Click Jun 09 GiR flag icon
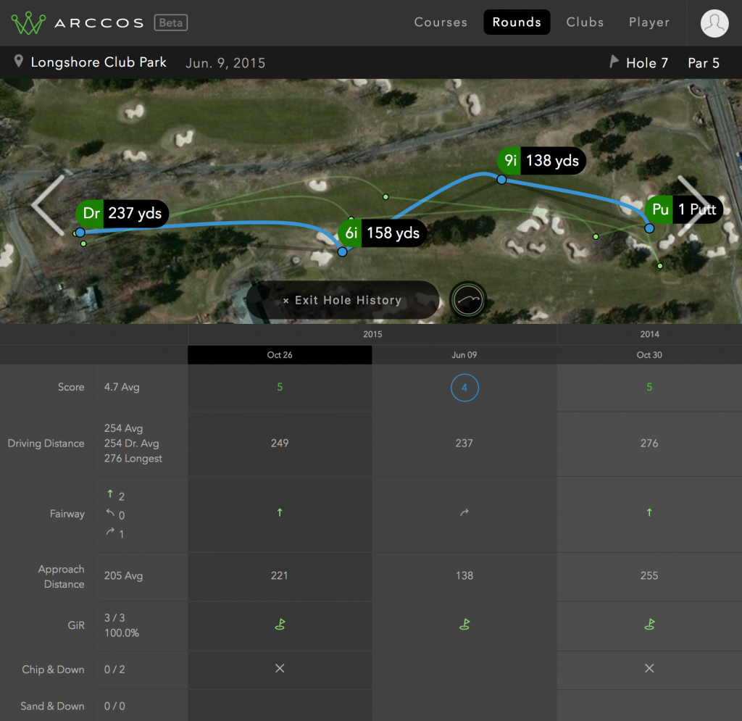Screen dimensions: 742x721 point(464,625)
